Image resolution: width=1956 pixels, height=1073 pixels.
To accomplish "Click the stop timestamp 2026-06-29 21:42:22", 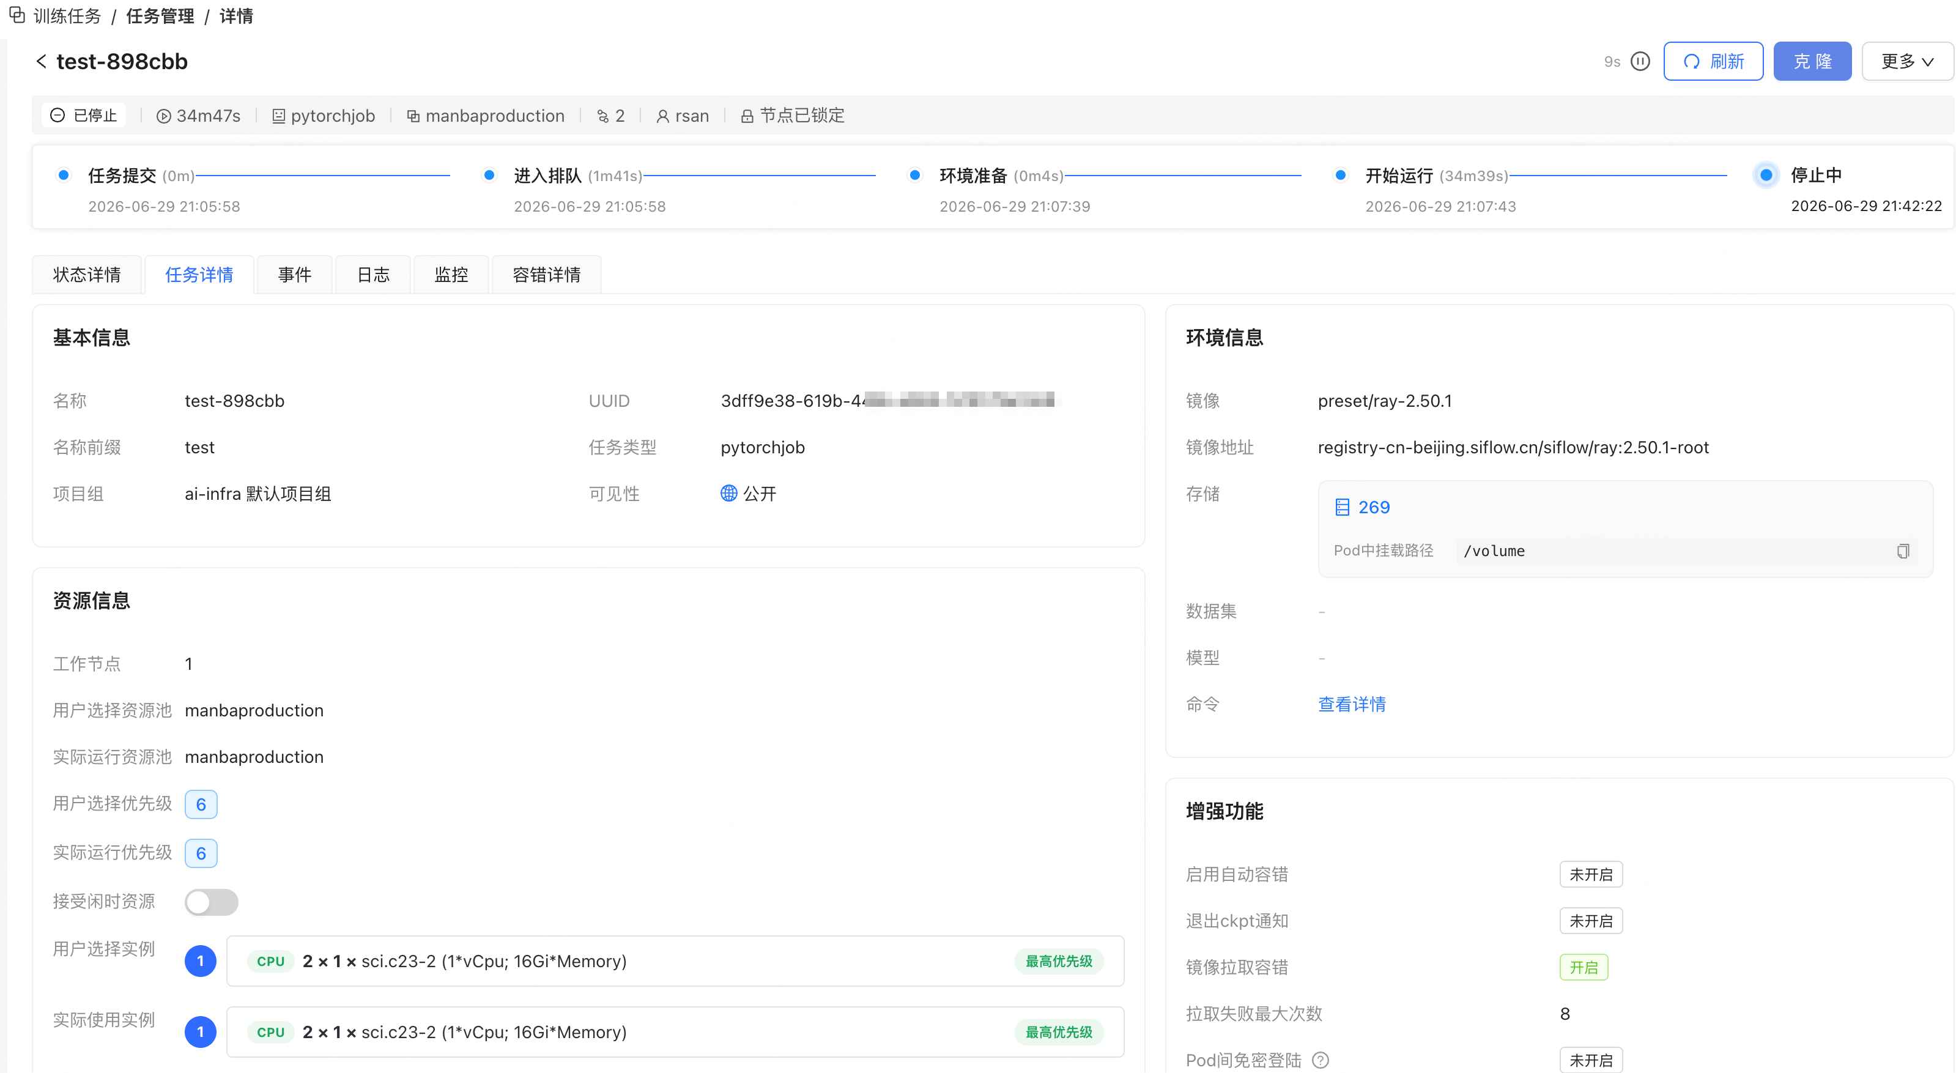I will click(1865, 207).
